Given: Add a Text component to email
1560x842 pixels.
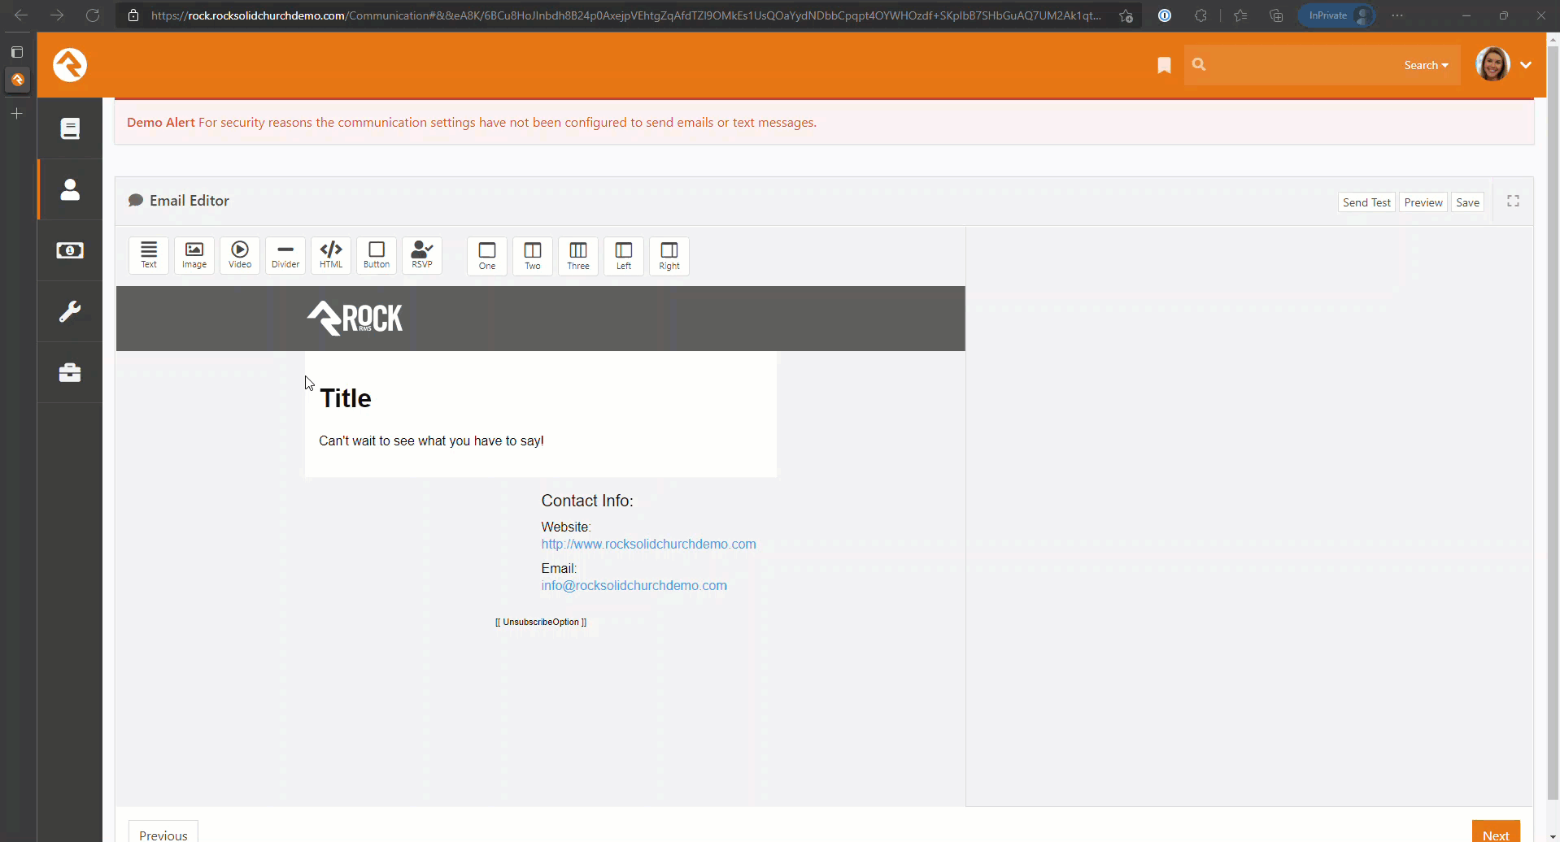Looking at the screenshot, I should click(149, 255).
